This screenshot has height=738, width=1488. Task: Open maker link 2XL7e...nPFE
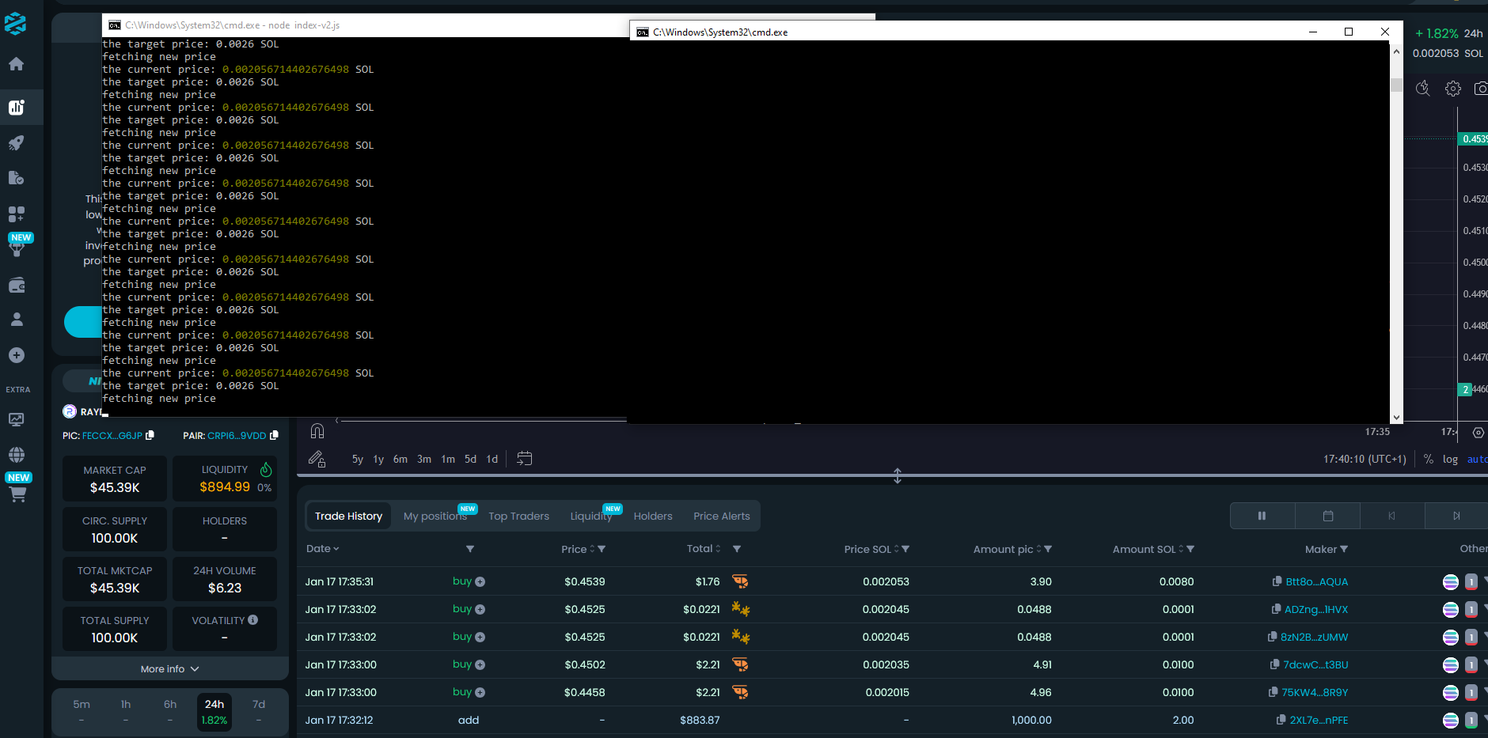[x=1319, y=720]
